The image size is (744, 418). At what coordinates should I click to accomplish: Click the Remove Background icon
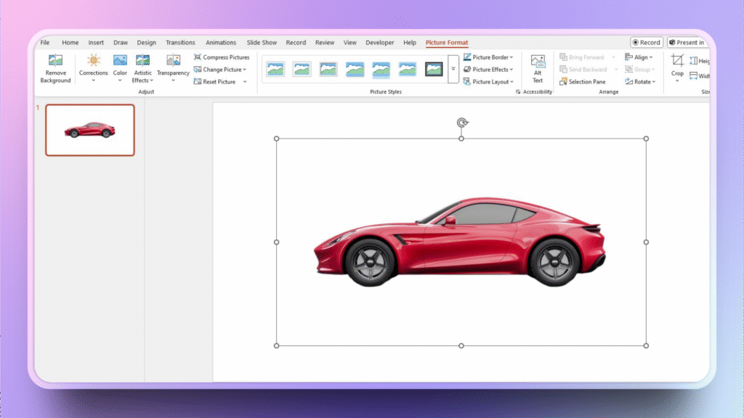coord(55,61)
